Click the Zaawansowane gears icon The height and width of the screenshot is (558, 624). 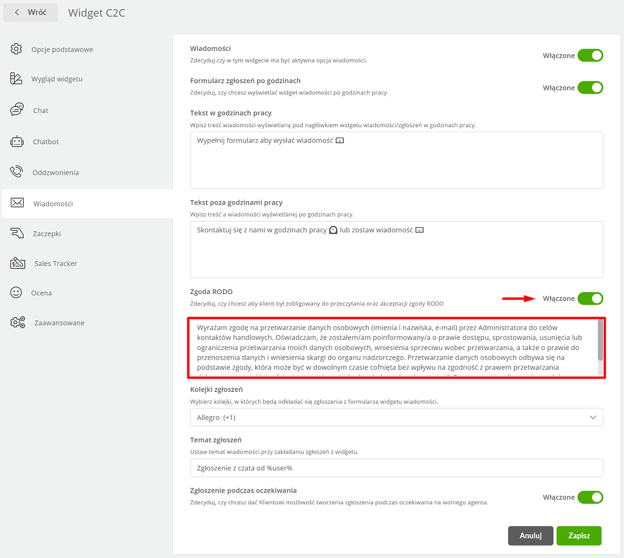click(x=18, y=322)
